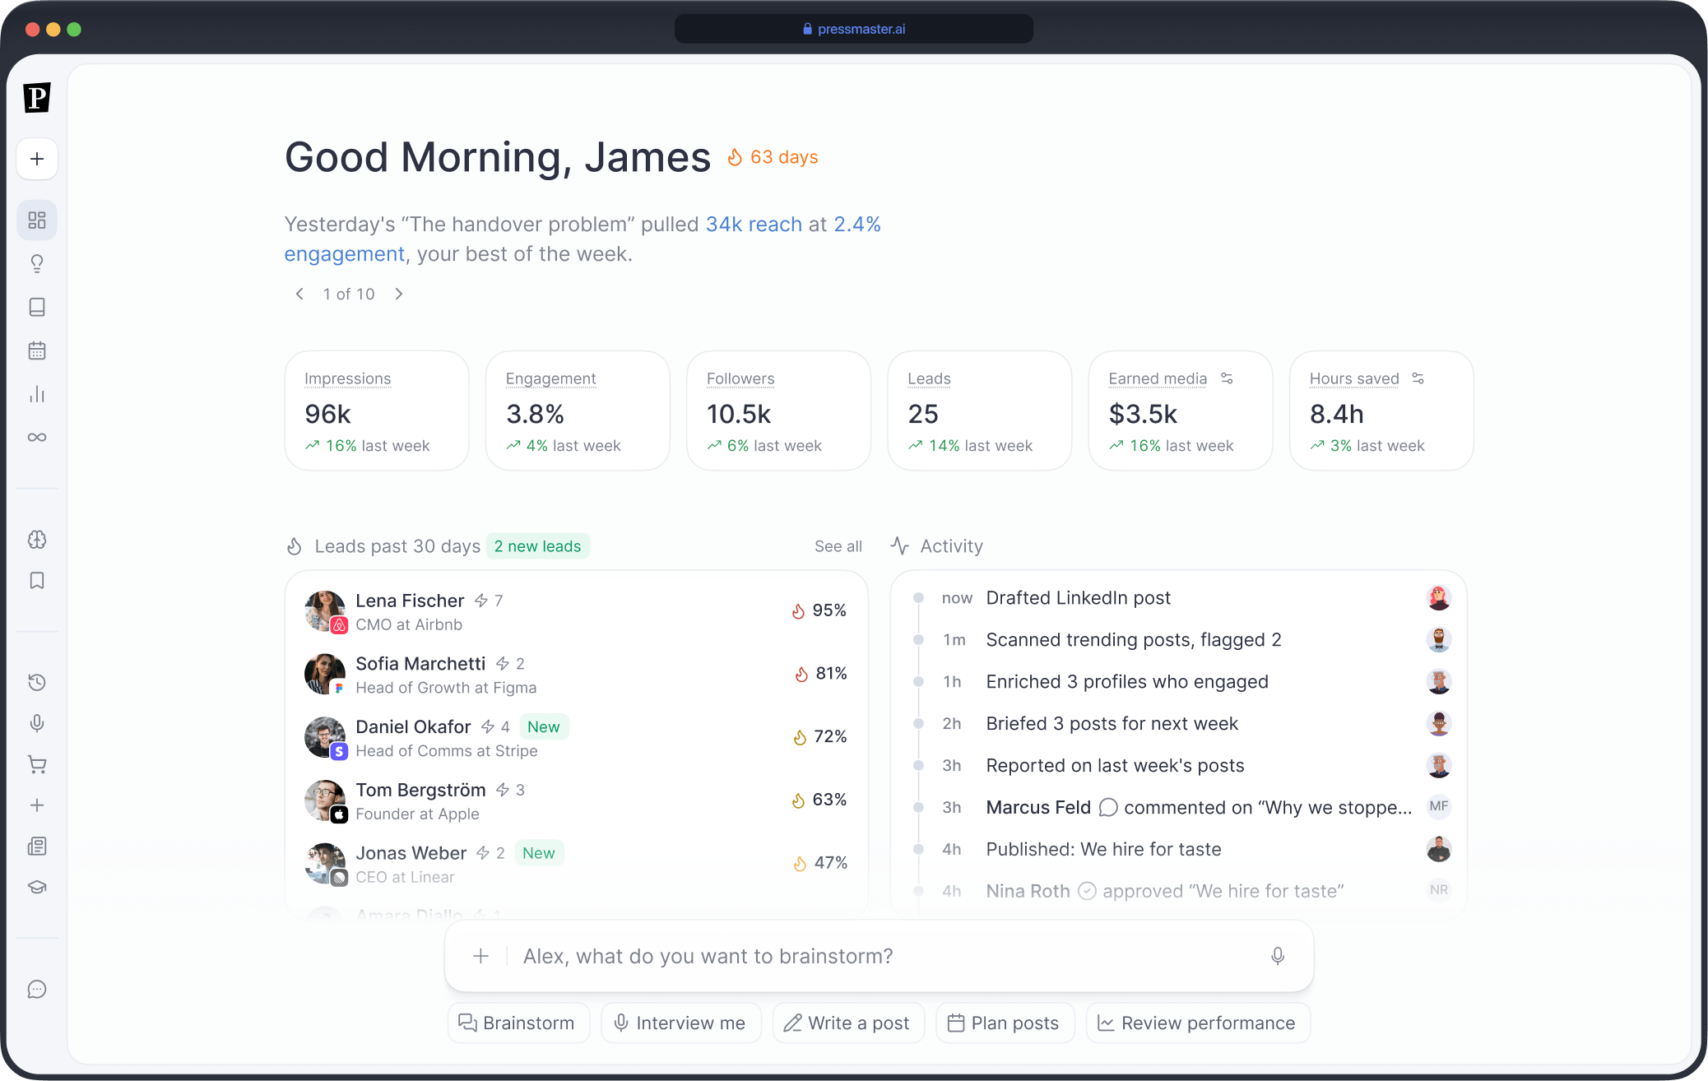This screenshot has height=1081, width=1708.
Task: Open the bookmark icon in sidebar
Action: tap(37, 581)
